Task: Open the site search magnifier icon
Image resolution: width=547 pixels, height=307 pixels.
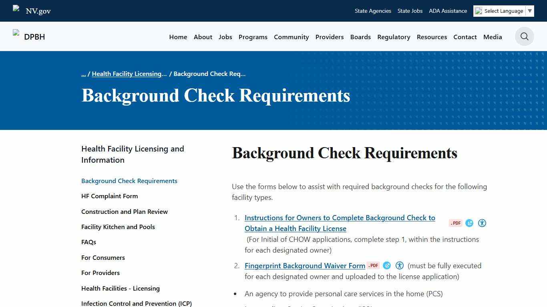Action: click(524, 36)
